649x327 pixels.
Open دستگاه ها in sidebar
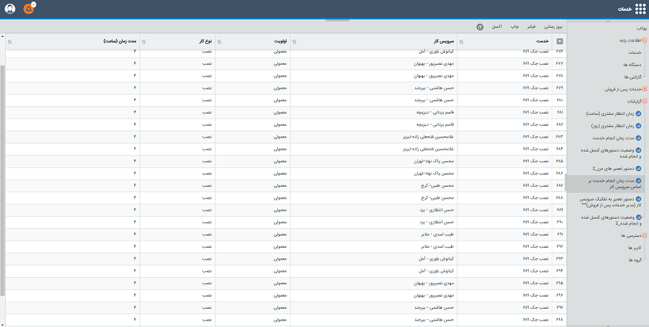pyautogui.click(x=632, y=65)
